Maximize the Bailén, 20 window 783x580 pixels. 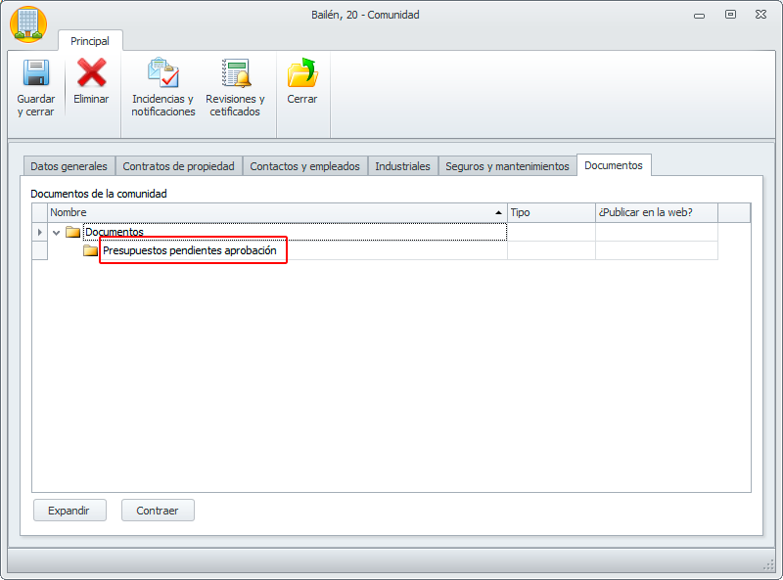coord(730,15)
